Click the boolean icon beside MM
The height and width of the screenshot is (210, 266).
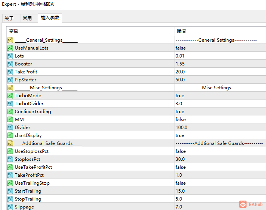pos(10,120)
